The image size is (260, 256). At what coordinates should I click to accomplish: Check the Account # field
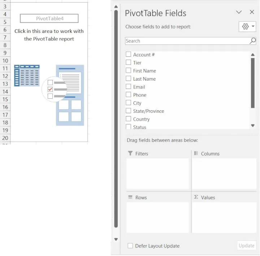[x=128, y=54]
